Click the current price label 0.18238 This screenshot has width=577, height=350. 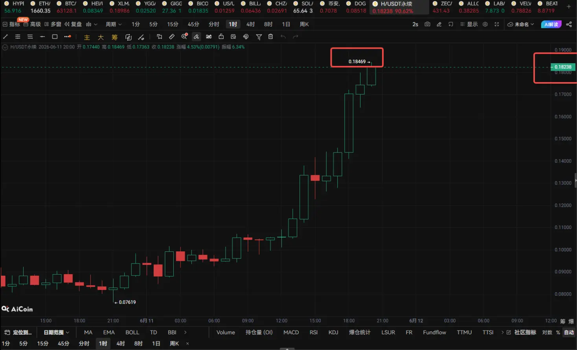[x=563, y=67]
